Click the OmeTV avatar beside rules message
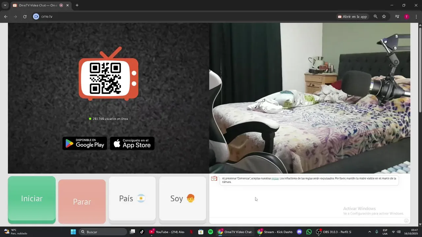422x237 pixels. [x=214, y=178]
